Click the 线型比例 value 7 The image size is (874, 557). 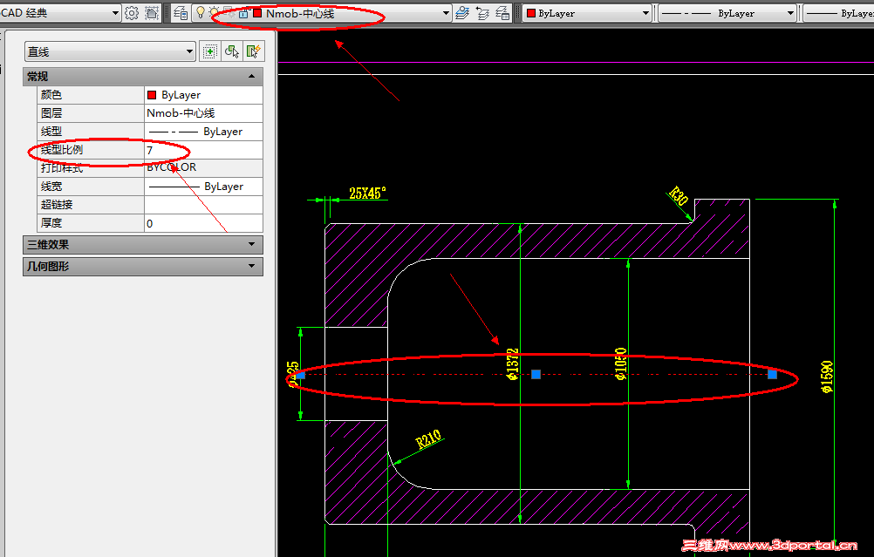203,150
